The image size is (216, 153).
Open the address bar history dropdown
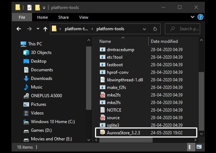(144, 29)
